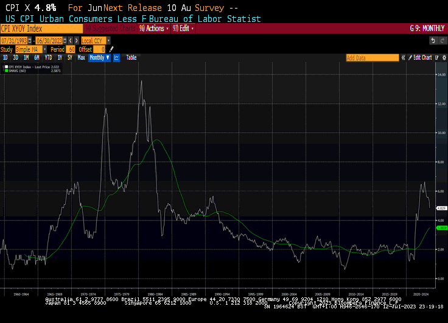Collapse toolbar with double left arrows
Screen dimensions: 448x323
pos(403,58)
